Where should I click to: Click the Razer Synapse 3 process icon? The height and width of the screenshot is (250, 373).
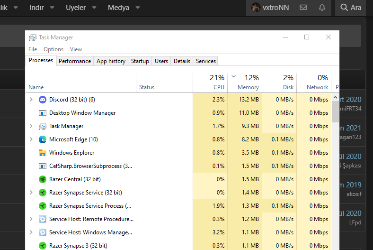click(42, 246)
